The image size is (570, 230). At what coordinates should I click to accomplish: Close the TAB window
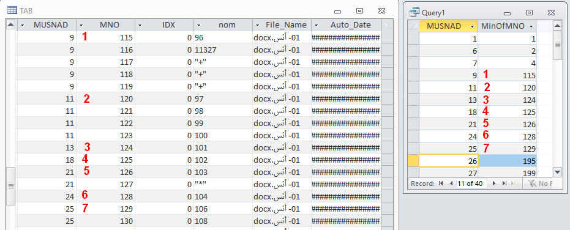coord(381,11)
